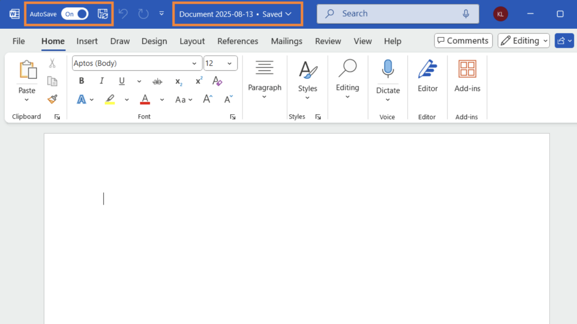Open the Review ribbon tab
Image resolution: width=577 pixels, height=324 pixels.
click(328, 41)
